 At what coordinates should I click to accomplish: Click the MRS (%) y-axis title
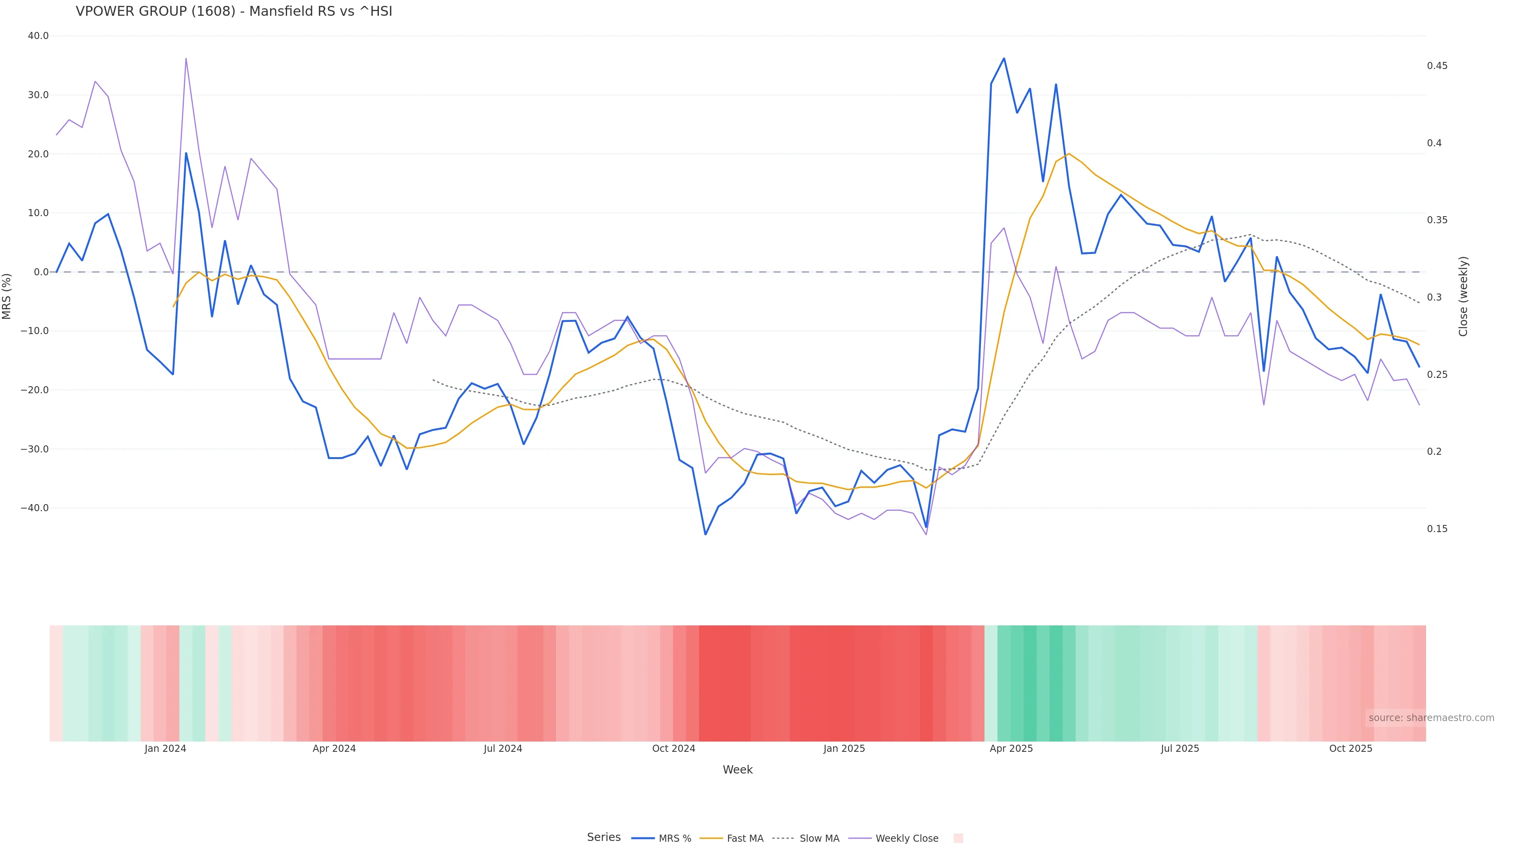pyautogui.click(x=7, y=296)
